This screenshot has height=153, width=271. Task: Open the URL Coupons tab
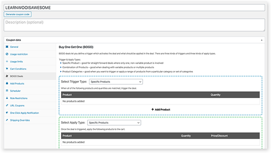pyautogui.click(x=30, y=105)
